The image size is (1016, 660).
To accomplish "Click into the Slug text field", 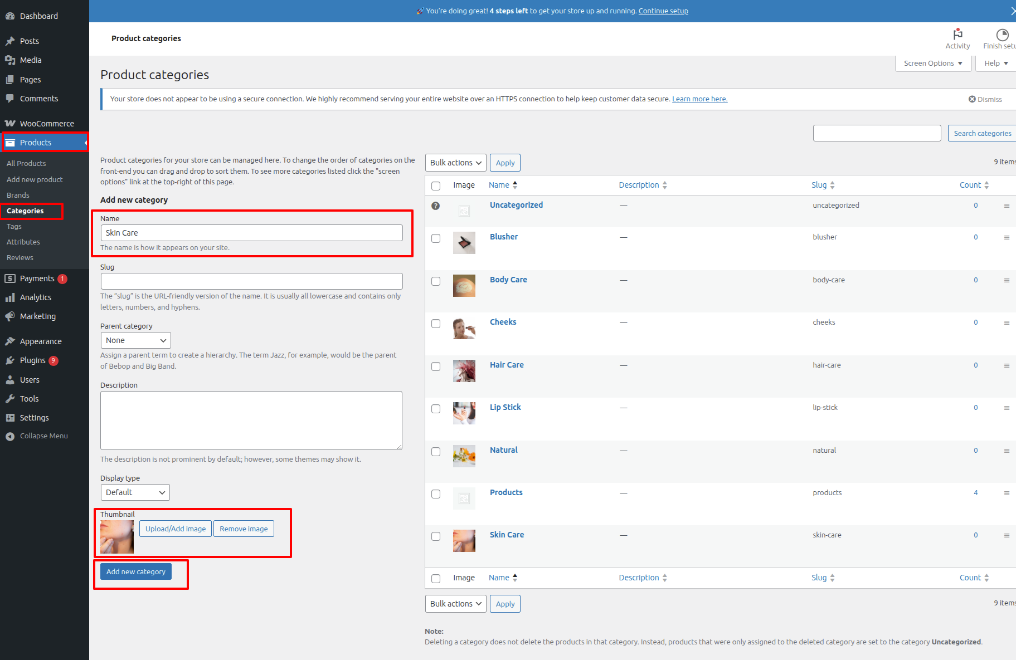I will click(x=251, y=281).
